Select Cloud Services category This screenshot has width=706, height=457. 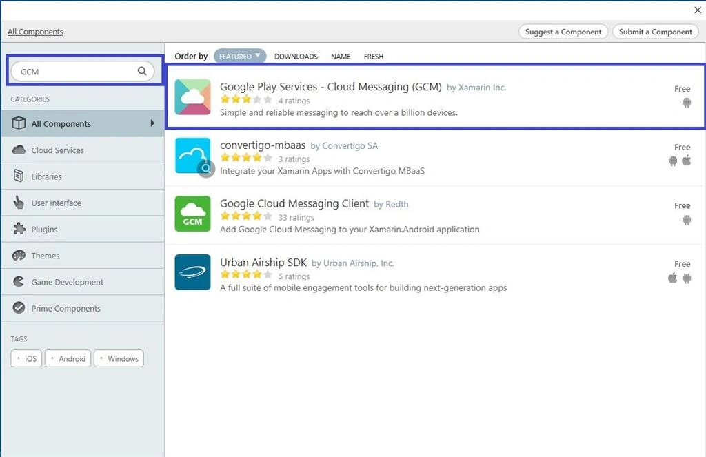(x=83, y=150)
